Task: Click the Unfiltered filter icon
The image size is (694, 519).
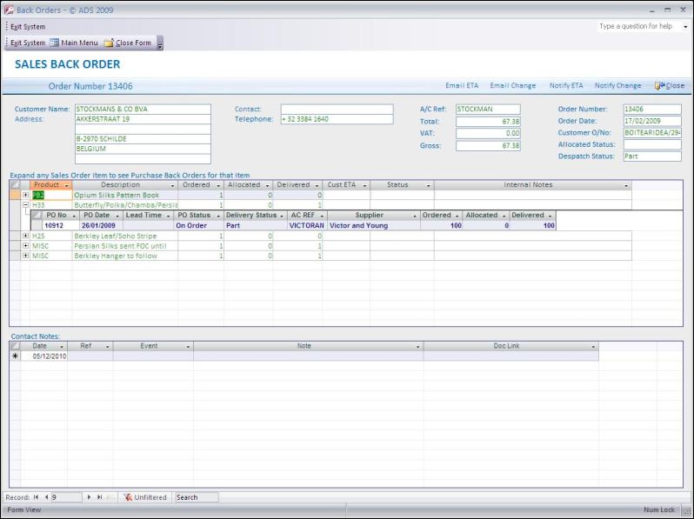Action: [128, 497]
